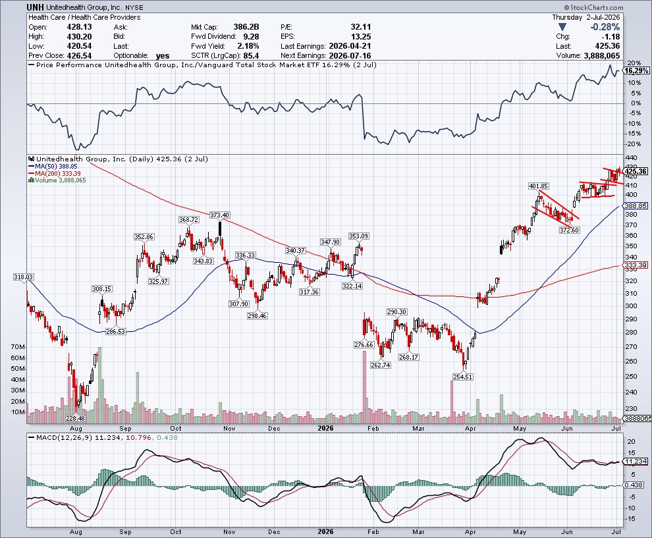Click the -0.28% percent change value

[605, 27]
